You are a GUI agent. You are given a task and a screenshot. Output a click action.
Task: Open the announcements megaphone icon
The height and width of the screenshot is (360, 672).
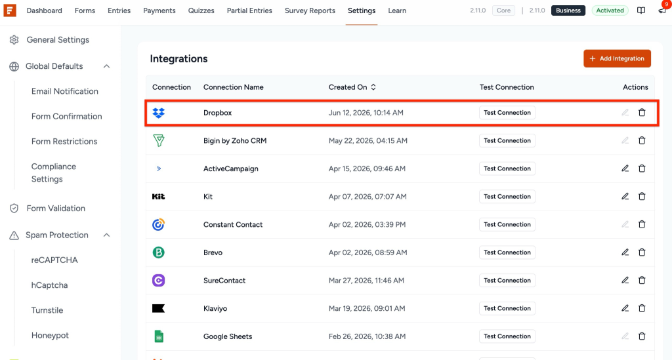point(663,10)
